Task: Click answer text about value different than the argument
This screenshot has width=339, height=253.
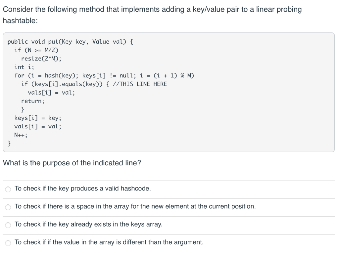Action: (109, 242)
